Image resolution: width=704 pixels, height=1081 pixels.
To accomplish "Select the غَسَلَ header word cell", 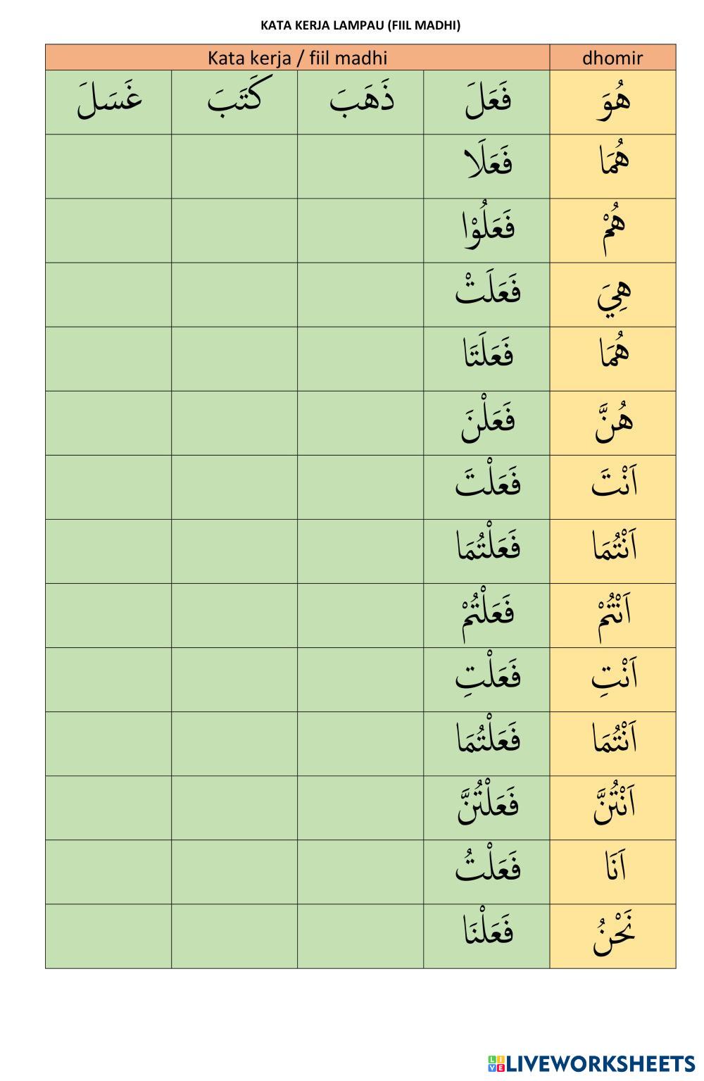I will 108,102.
